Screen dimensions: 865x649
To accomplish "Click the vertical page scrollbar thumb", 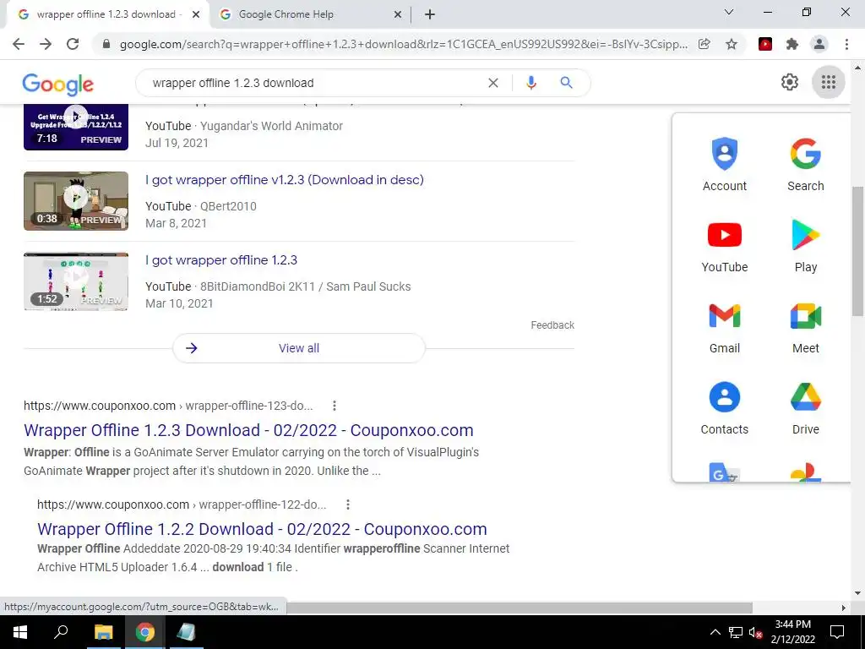I will click(857, 251).
